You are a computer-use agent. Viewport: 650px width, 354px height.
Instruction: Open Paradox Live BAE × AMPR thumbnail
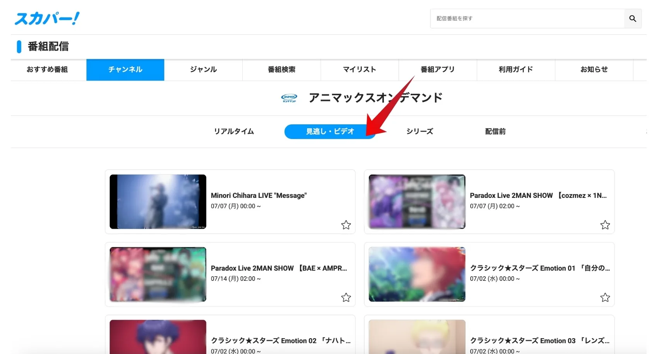(x=158, y=274)
